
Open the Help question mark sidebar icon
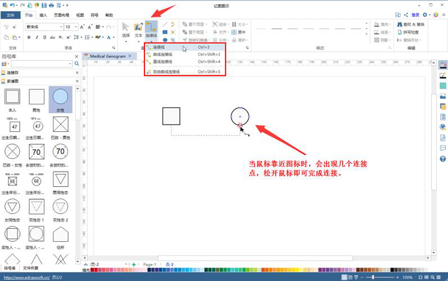(442, 159)
